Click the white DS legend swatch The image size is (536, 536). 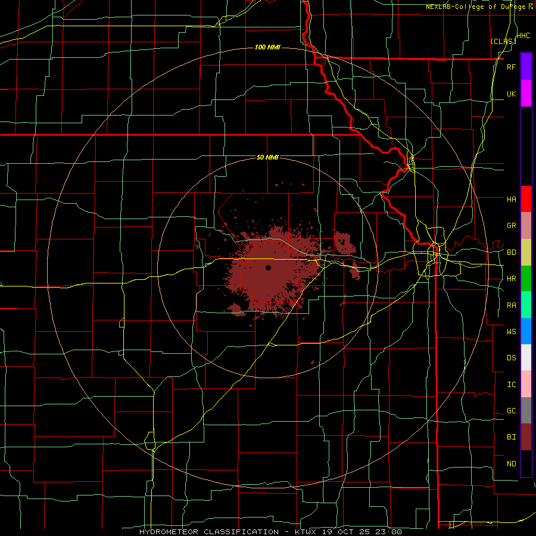coord(526,357)
